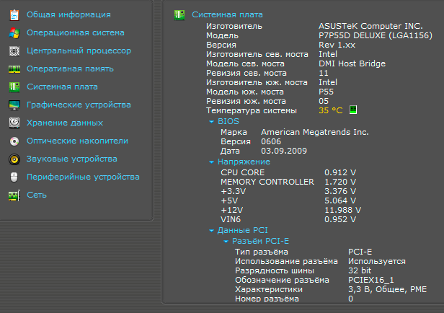The width and height of the screenshot is (444, 313).
Task: Open the Оперативная память section
Action: [70, 69]
